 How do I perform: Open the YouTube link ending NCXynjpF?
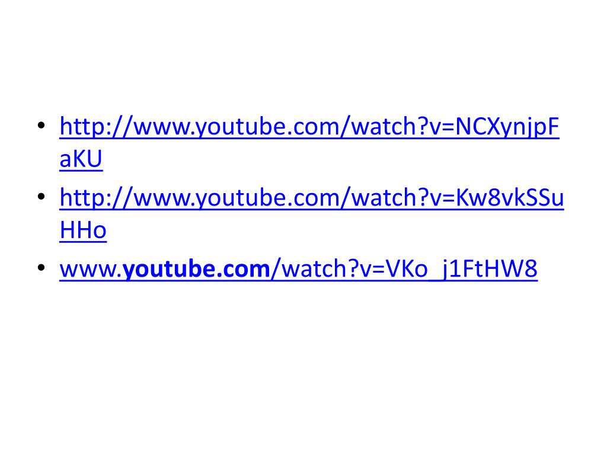309,127
